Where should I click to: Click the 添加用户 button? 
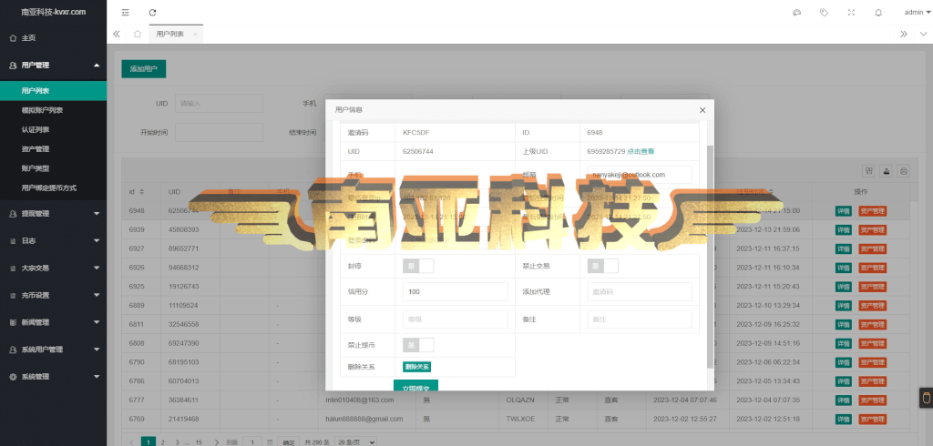tap(143, 69)
